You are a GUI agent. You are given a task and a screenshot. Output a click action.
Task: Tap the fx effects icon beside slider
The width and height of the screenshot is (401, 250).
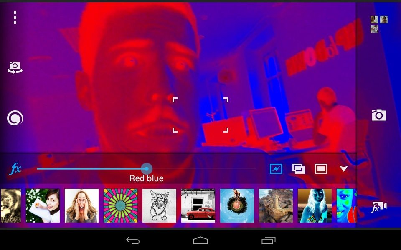click(15, 169)
